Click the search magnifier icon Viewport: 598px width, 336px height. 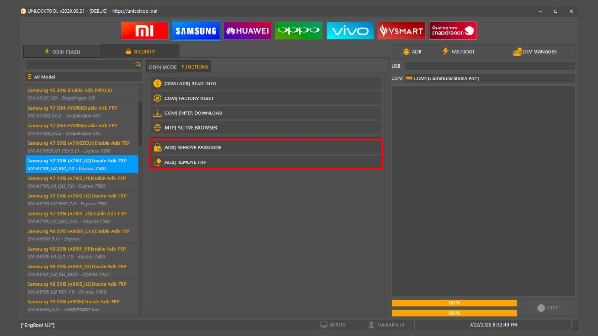pos(138,64)
